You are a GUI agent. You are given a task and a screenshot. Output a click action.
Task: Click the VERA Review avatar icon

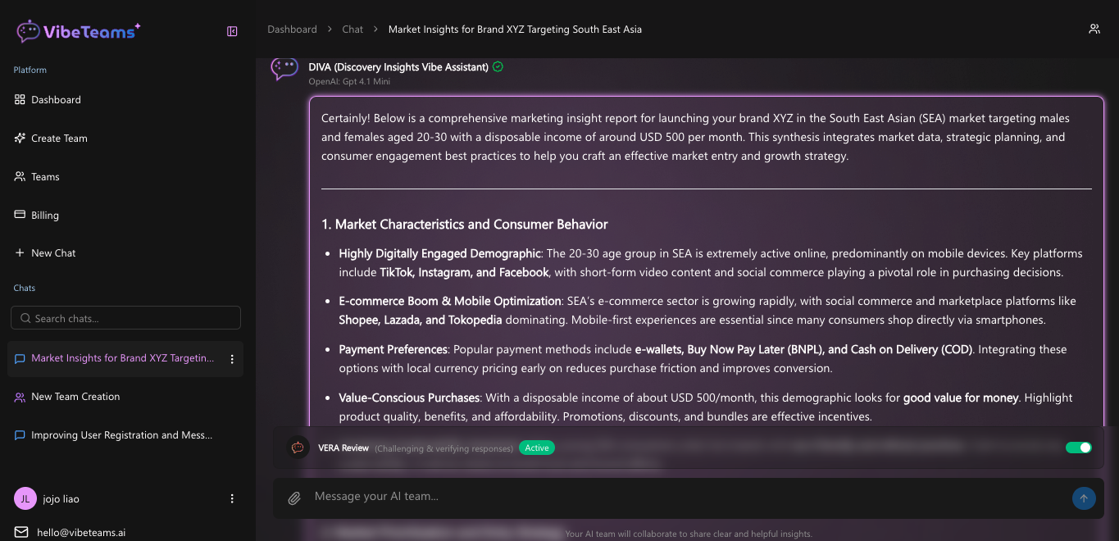pyautogui.click(x=298, y=448)
